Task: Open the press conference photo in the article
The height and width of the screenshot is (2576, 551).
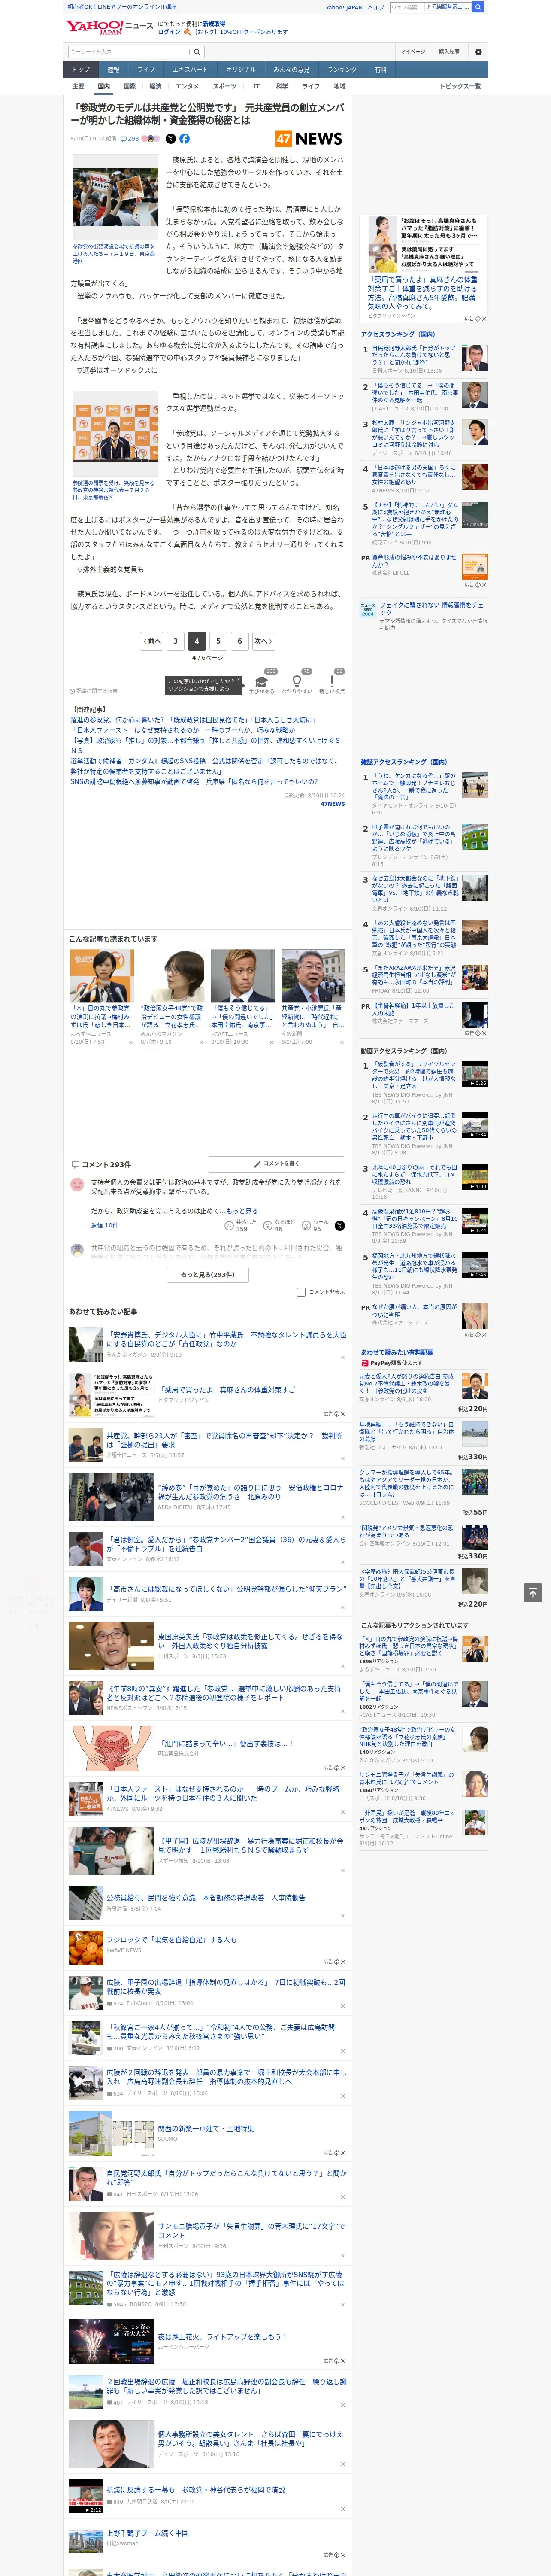Action: (x=115, y=434)
